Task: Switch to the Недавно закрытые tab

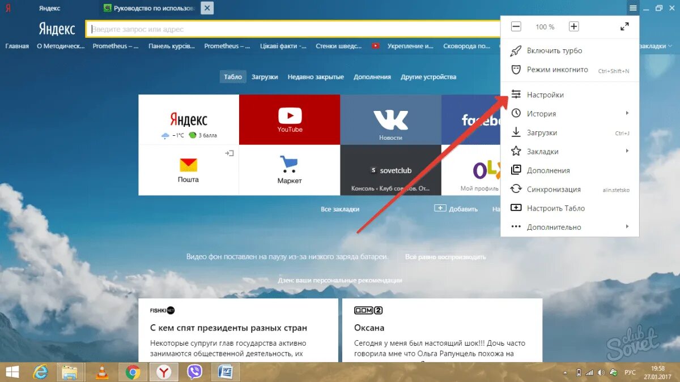Action: tap(316, 77)
